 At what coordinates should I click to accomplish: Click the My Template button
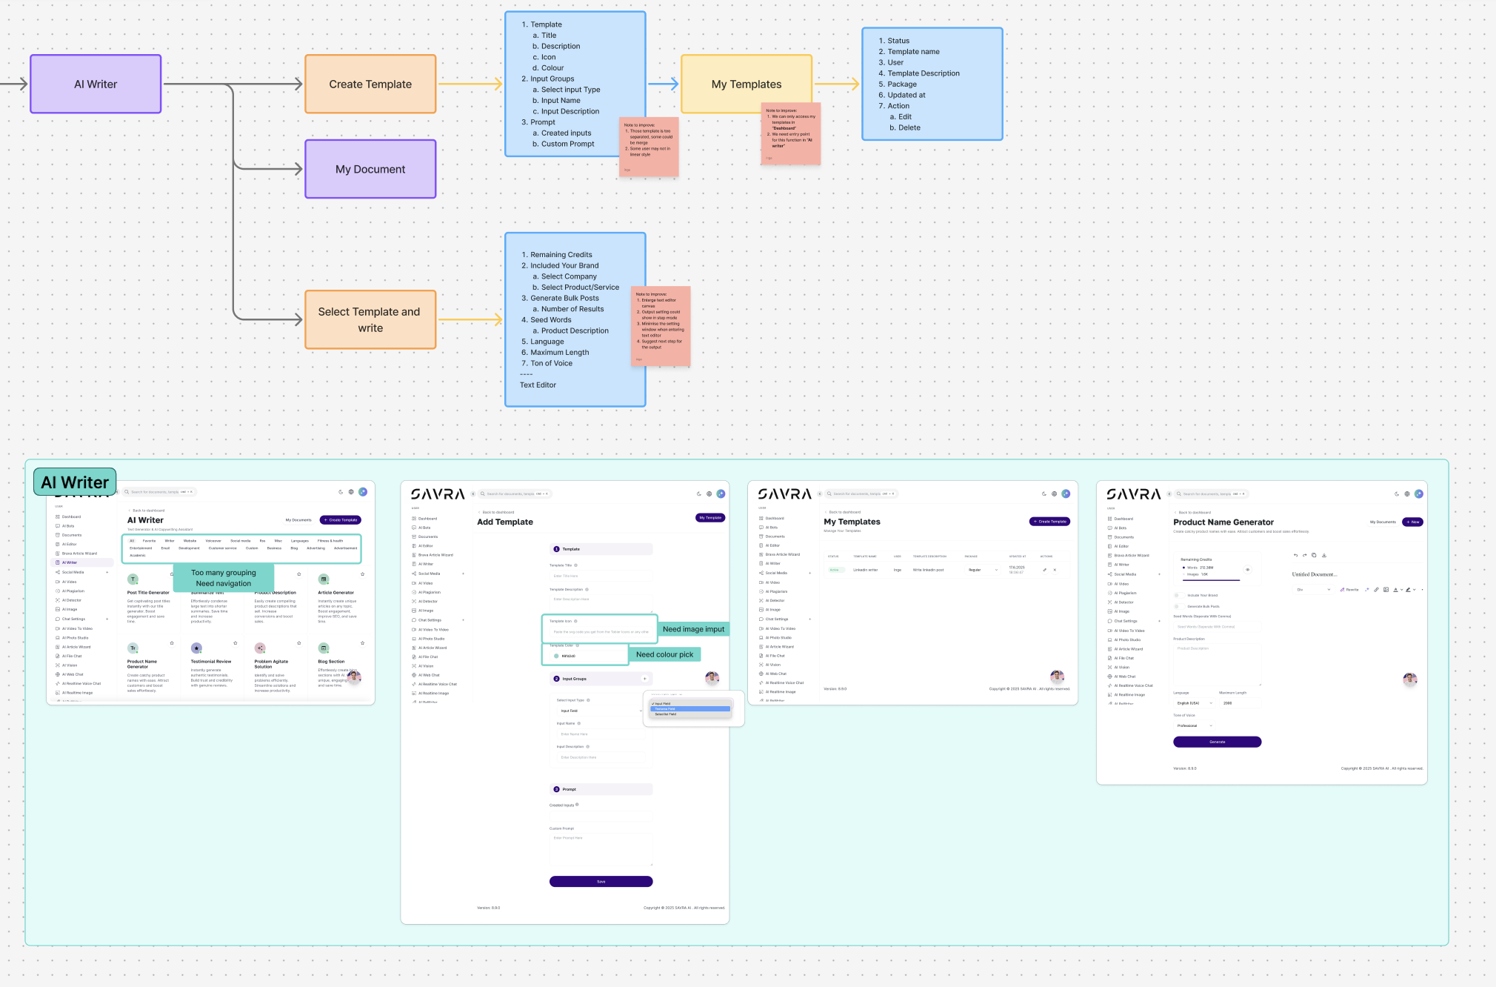(710, 518)
